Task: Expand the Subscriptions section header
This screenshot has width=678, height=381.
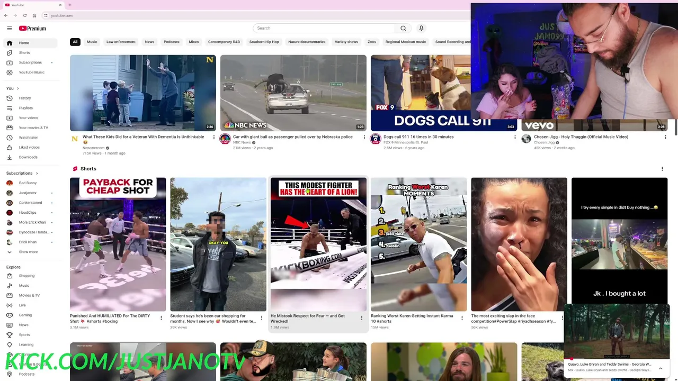Action: [22, 173]
